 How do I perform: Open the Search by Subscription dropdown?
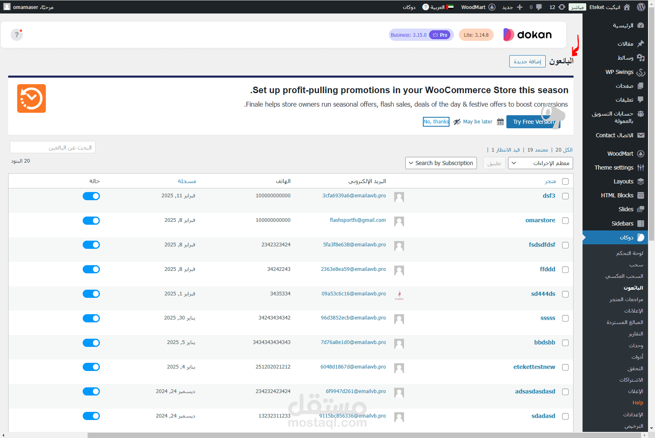[441, 163]
